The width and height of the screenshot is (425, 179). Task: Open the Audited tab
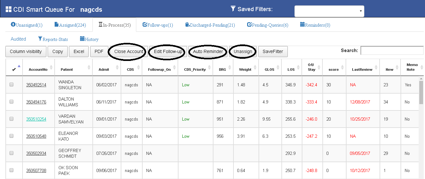click(18, 39)
